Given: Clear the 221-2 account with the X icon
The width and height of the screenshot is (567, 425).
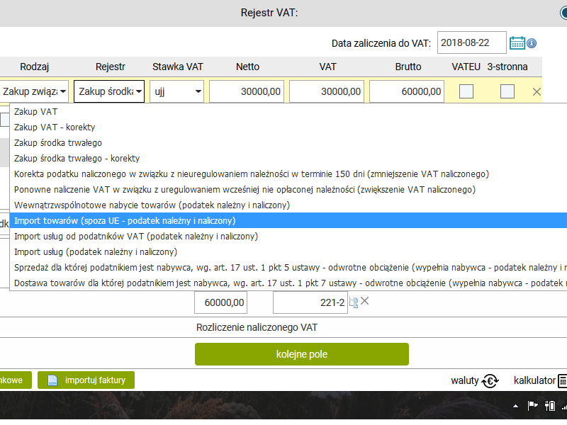Looking at the screenshot, I should click(x=365, y=301).
